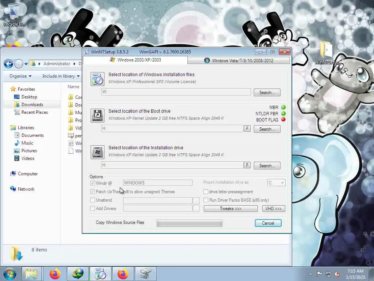
Task: Select the WinNTSetup folder on desktop
Action: tap(327, 53)
